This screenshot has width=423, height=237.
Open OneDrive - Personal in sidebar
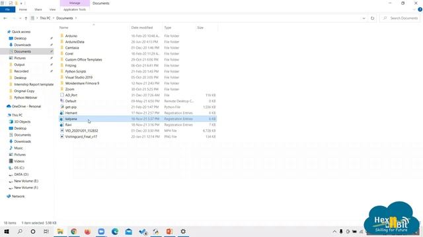(26, 107)
